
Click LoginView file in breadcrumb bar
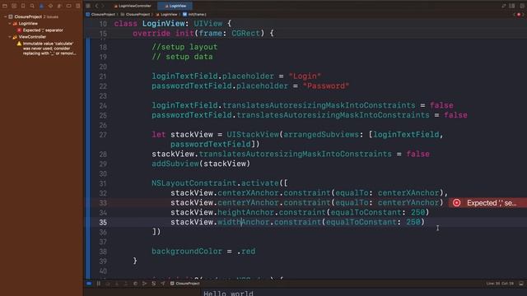[166, 15]
